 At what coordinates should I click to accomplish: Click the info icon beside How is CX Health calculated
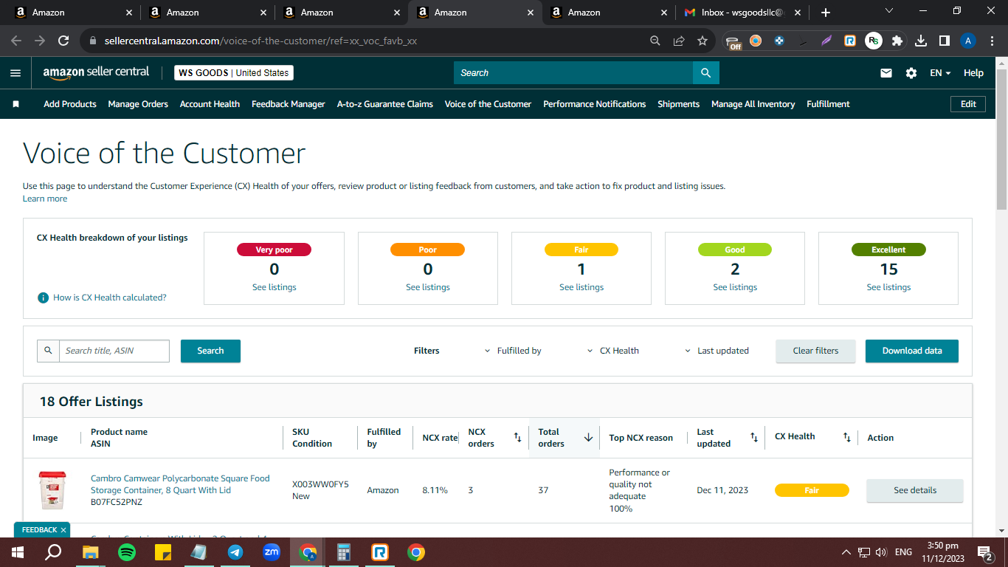click(x=44, y=298)
